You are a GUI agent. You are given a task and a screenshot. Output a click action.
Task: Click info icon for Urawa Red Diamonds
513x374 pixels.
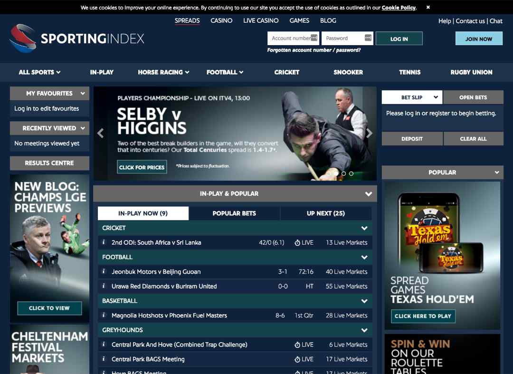tap(104, 286)
